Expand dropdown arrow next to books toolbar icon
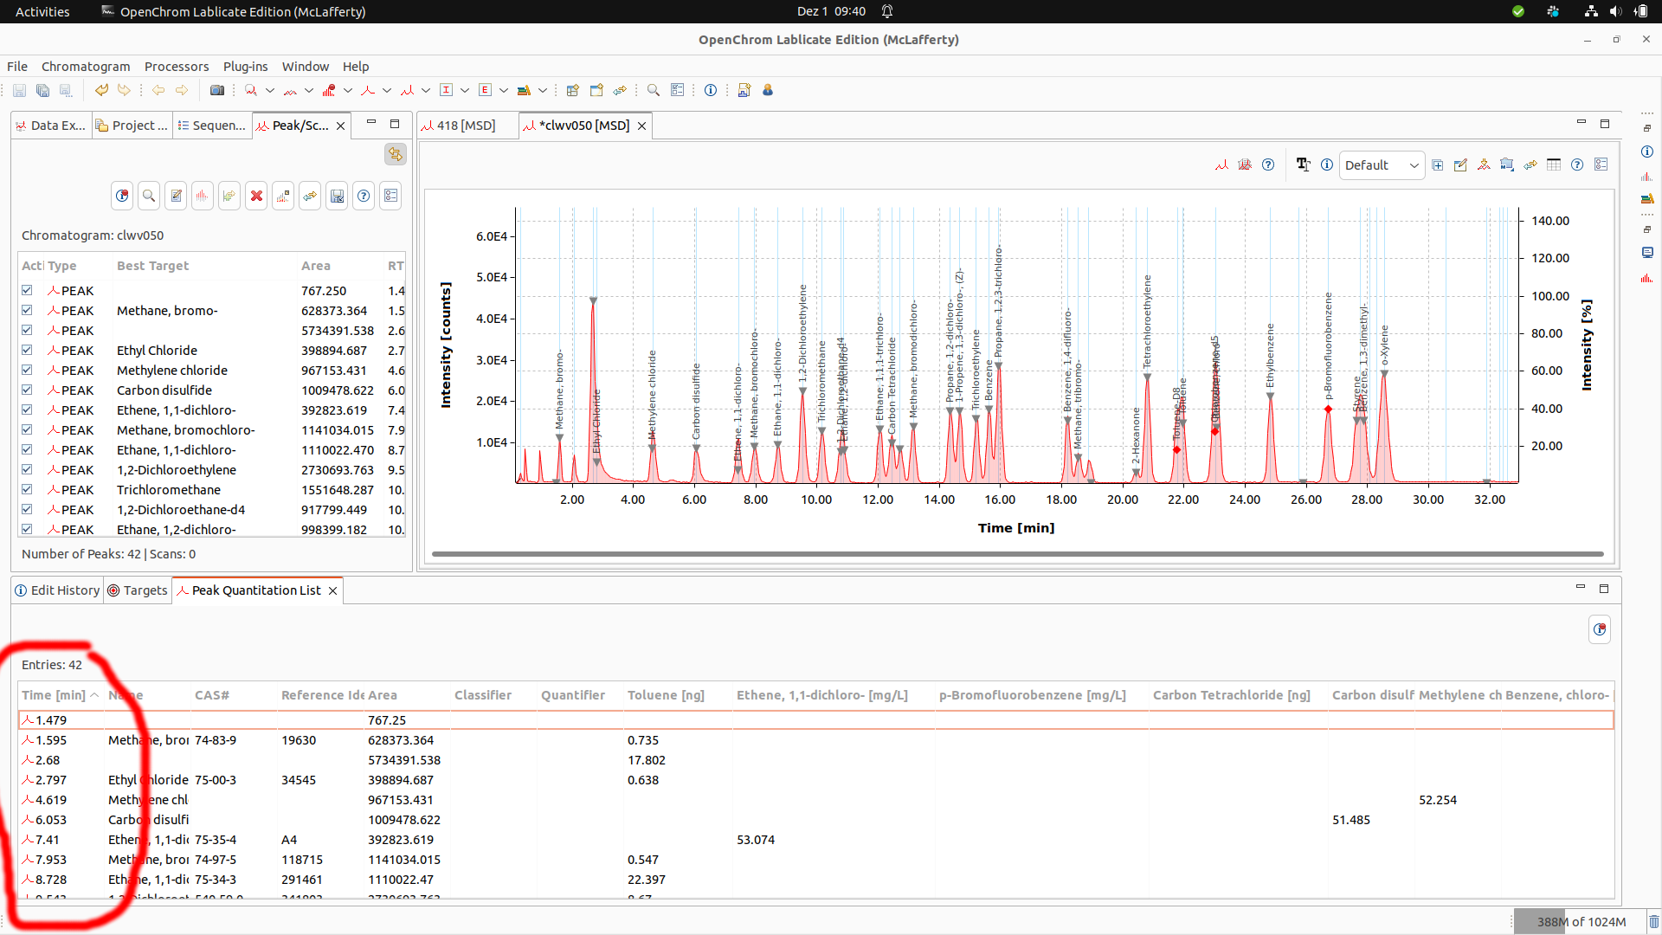The image size is (1662, 935). click(x=543, y=90)
